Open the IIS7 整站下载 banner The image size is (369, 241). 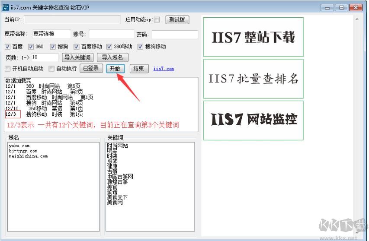point(253,37)
